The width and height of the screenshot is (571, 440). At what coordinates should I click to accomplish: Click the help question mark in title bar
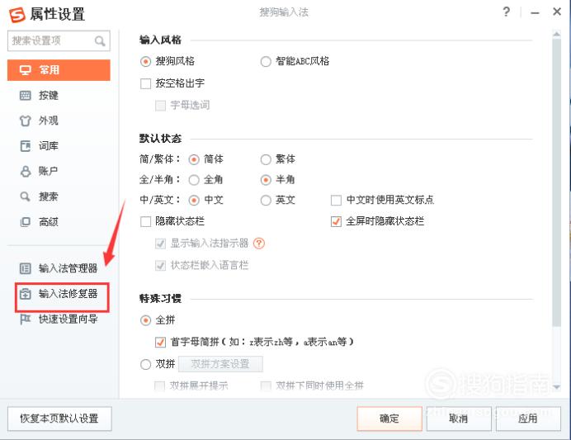(x=506, y=12)
